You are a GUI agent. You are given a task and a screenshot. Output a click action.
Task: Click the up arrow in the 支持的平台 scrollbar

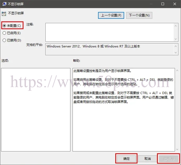point(176,46)
